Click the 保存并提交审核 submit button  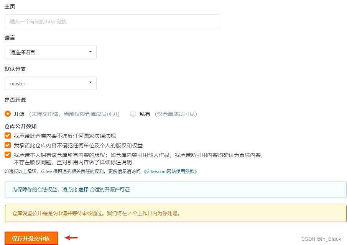31,238
